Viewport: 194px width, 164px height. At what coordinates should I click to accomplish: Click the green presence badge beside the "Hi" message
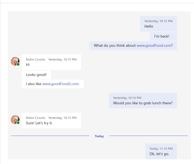click(18, 64)
